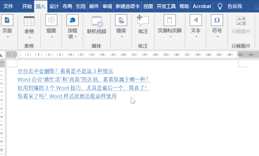Expand the 插图 dropdown arrow

[x=52, y=37]
